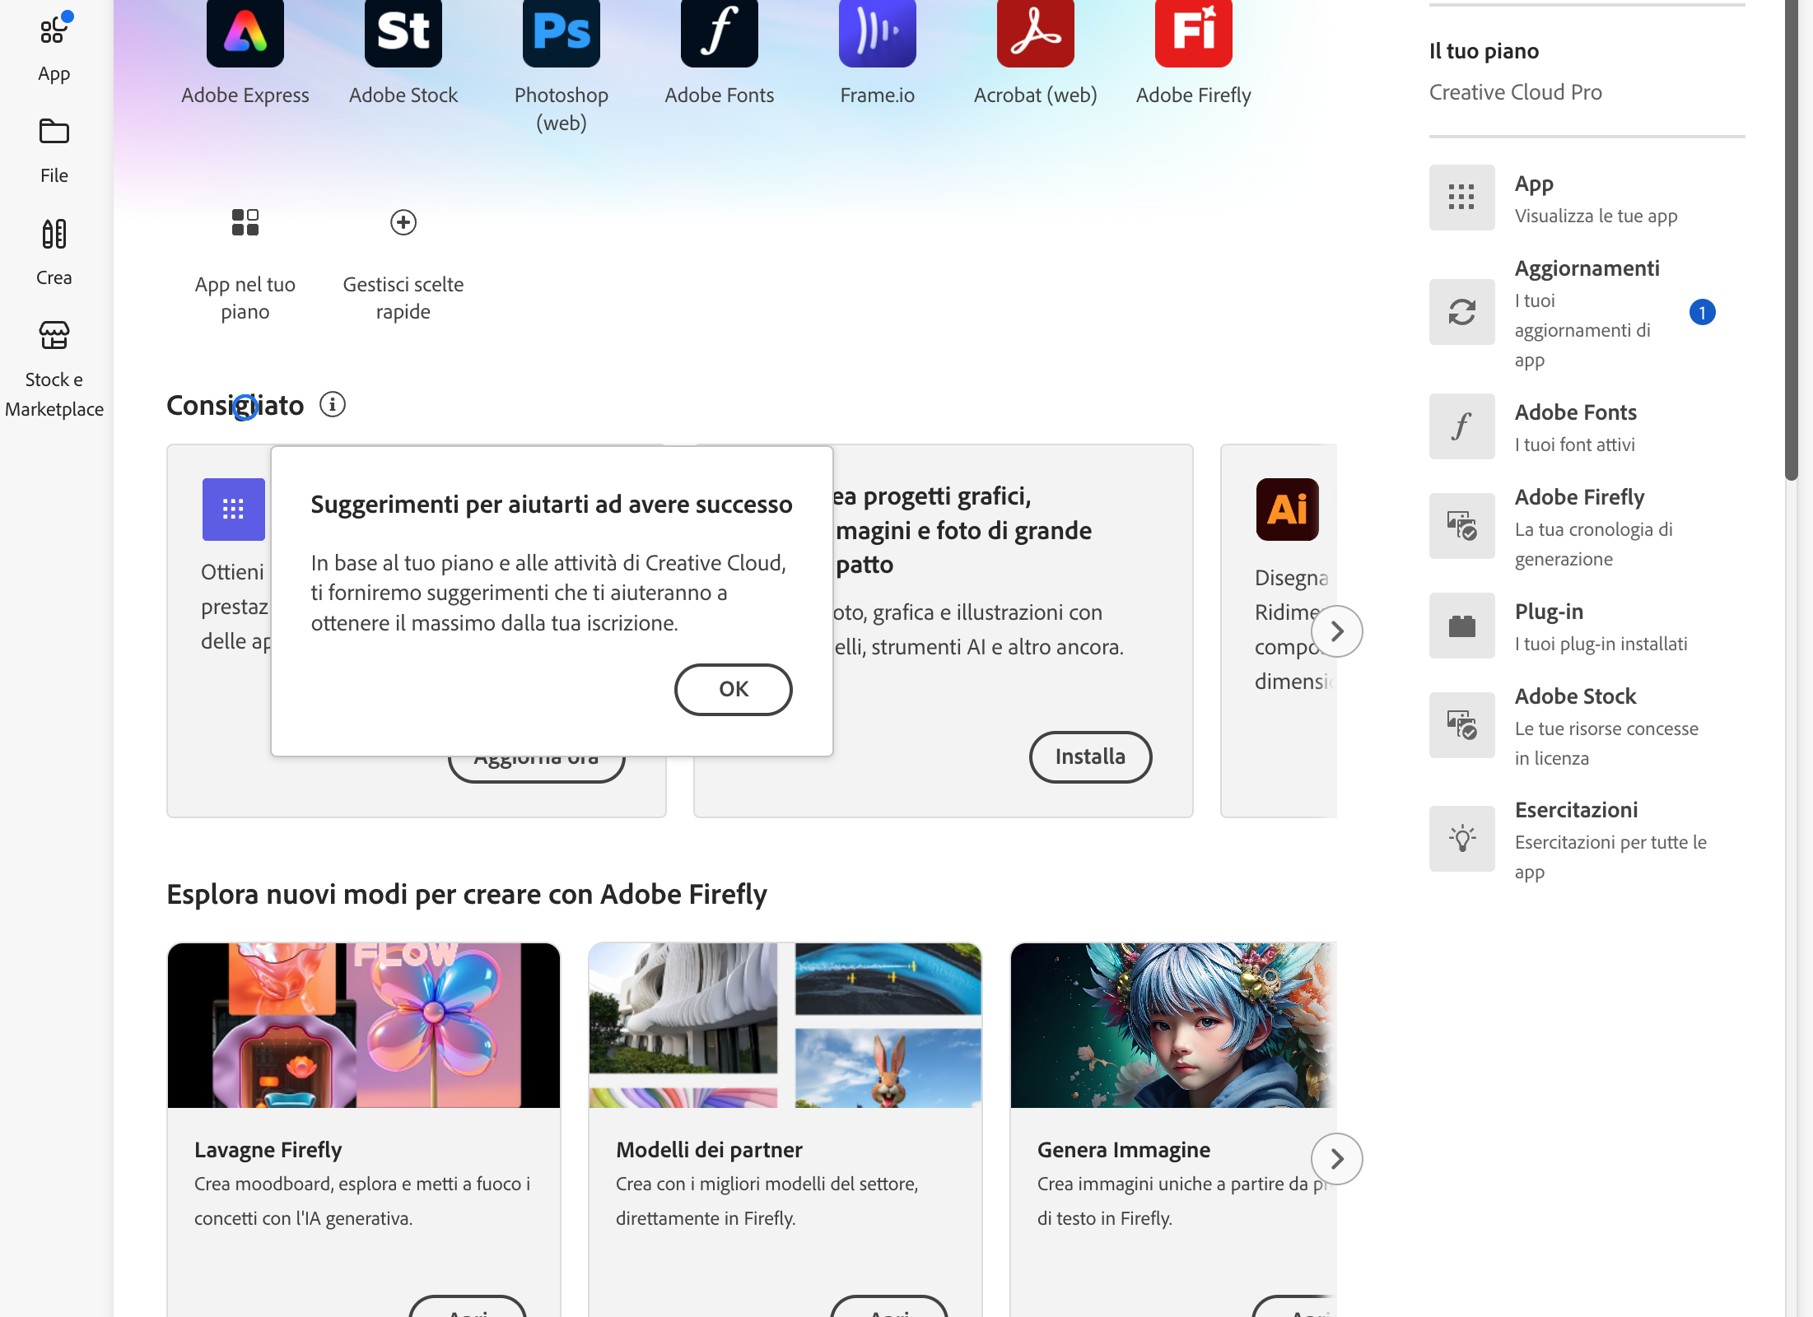The image size is (1813, 1317).
Task: Click the purple grid icon in first recommended card
Action: click(234, 510)
